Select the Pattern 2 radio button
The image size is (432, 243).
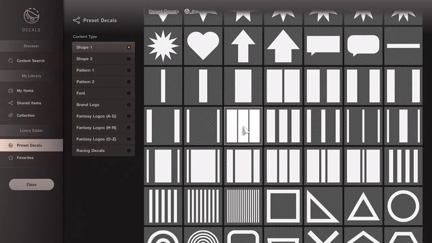click(x=129, y=82)
